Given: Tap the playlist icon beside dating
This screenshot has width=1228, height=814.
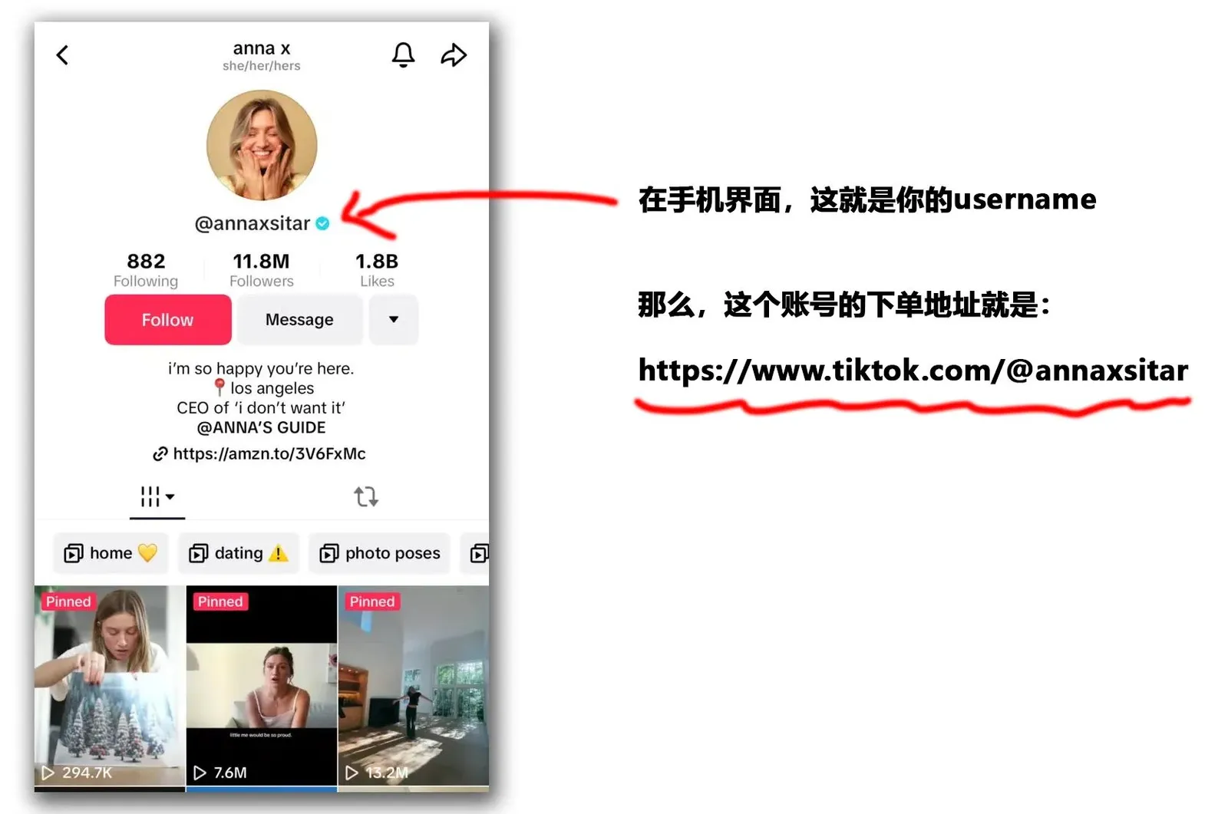Looking at the screenshot, I should coord(199,553).
